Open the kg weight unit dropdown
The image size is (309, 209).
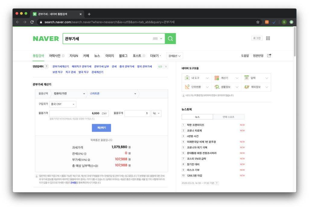pyautogui.click(x=156, y=113)
